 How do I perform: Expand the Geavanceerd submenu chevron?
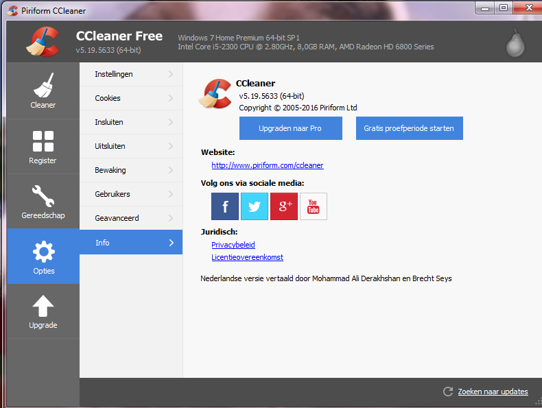[170, 218]
